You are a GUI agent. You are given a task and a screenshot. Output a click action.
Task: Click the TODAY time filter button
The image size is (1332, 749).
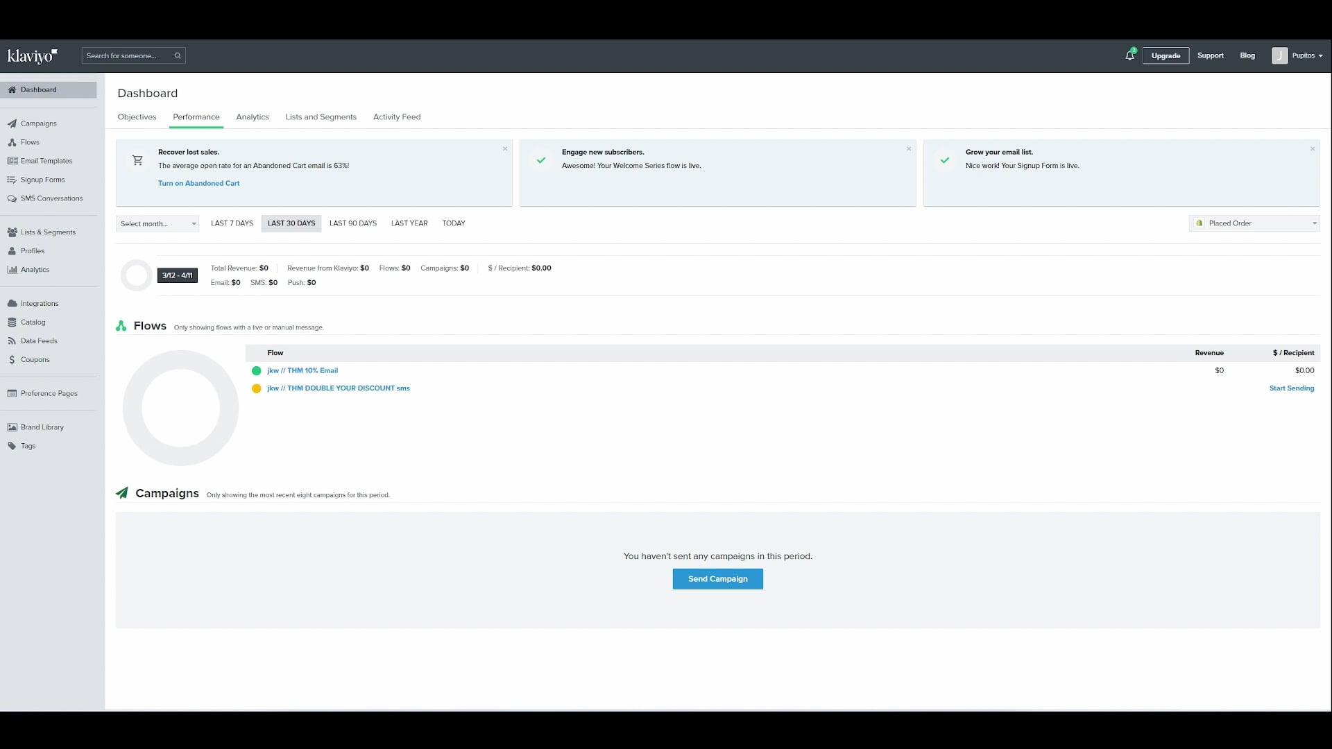[x=453, y=223]
